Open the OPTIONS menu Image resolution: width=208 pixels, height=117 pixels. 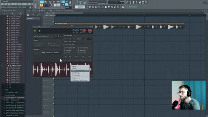tap(24, 4)
